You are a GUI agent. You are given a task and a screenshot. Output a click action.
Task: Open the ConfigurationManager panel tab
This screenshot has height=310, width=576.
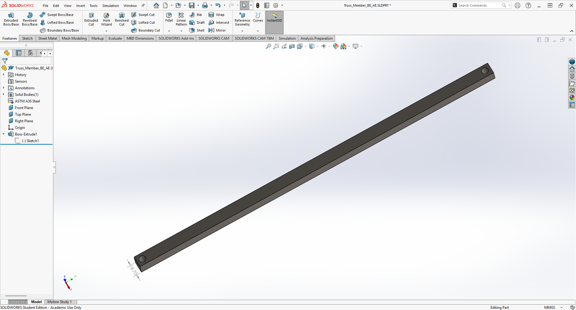30,53
